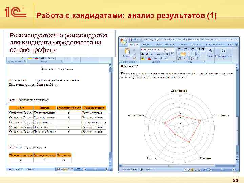The image size is (244, 183).
Task: Click the sort icon in paragraph group
Action: click(192, 58)
